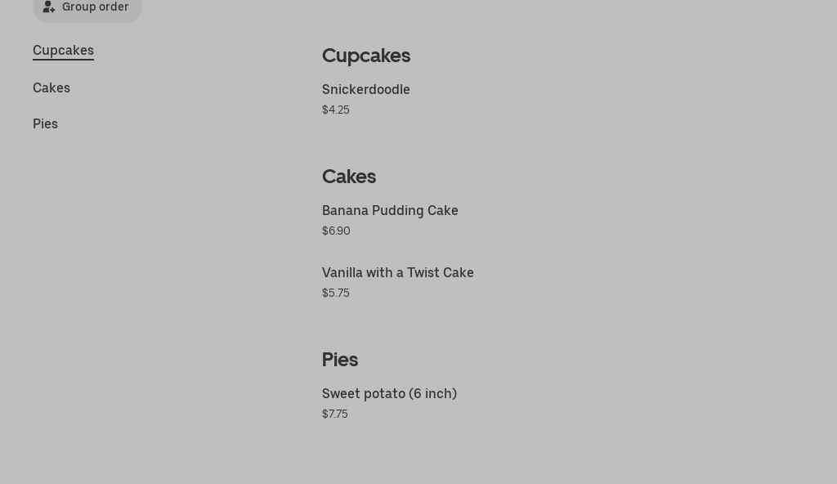This screenshot has height=484, width=837.
Task: Click the Vanilla with a Twist Cake price
Action: [x=335, y=293]
